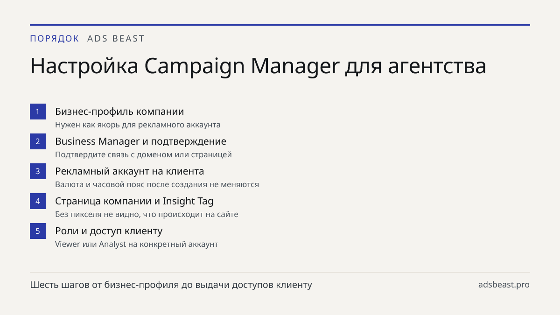
Task: Click 'Нужен как якорь для рекламного аккаунта'
Action: [138, 125]
